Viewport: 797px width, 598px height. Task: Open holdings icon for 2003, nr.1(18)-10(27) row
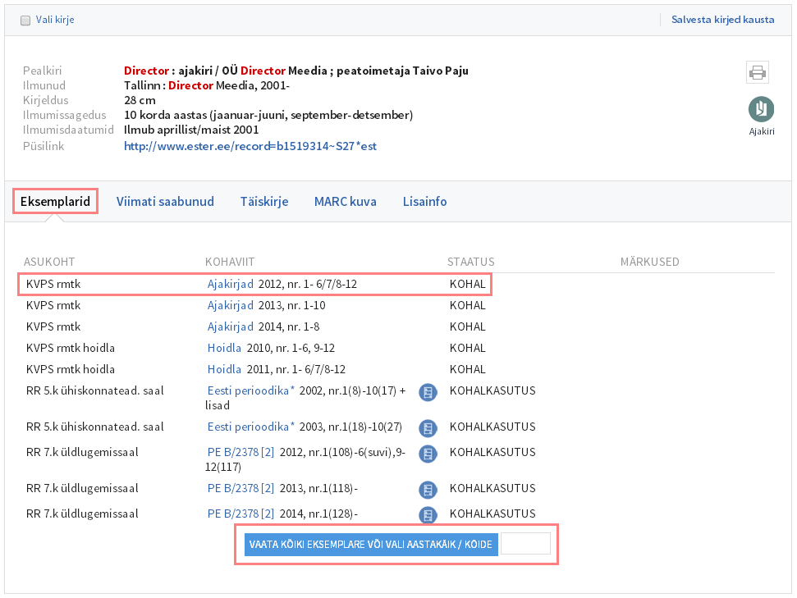click(x=428, y=428)
